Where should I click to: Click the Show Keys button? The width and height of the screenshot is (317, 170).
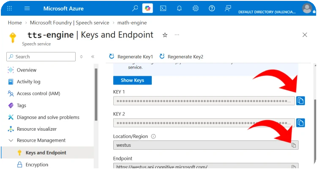[132, 80]
